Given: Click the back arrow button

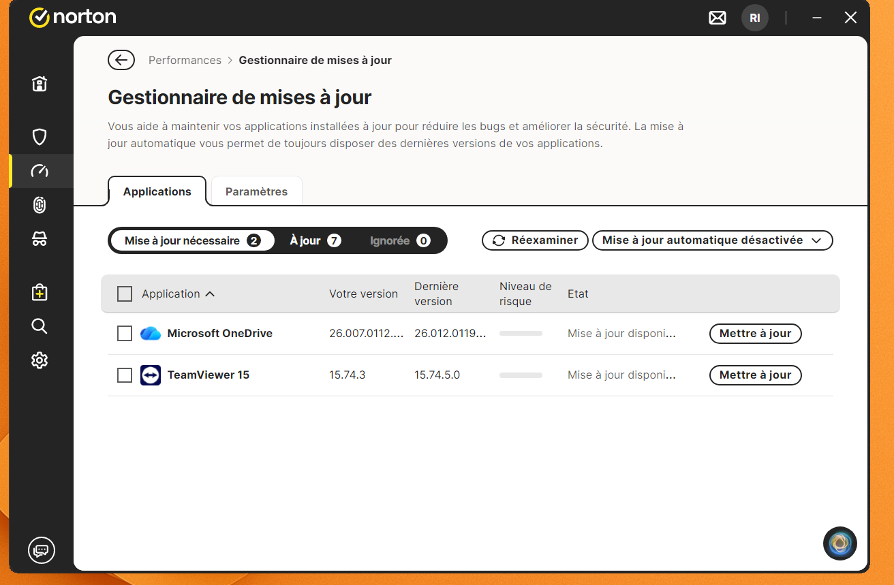Looking at the screenshot, I should click(x=121, y=60).
